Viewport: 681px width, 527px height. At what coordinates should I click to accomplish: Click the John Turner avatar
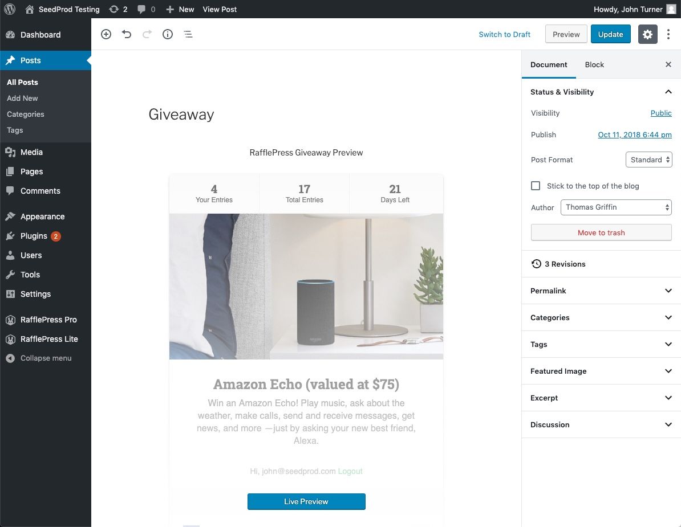671,9
